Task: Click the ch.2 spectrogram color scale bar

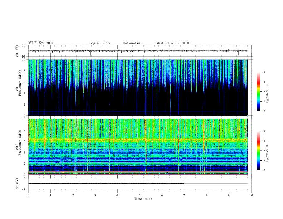Action: click(x=258, y=151)
